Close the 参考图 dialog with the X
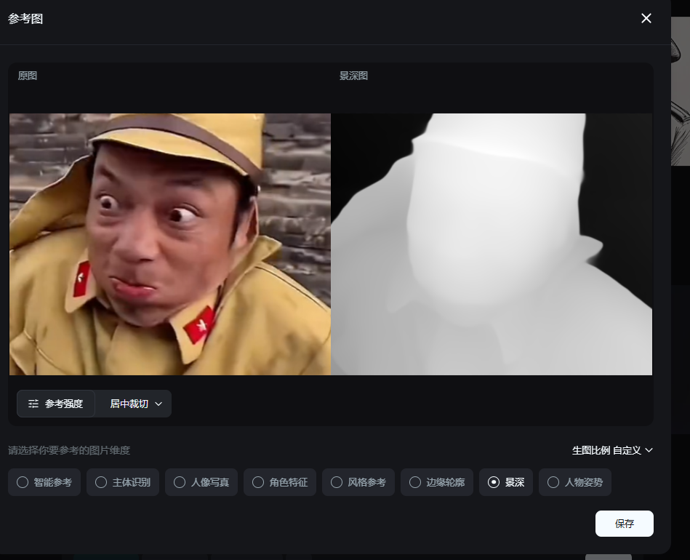 pos(646,18)
